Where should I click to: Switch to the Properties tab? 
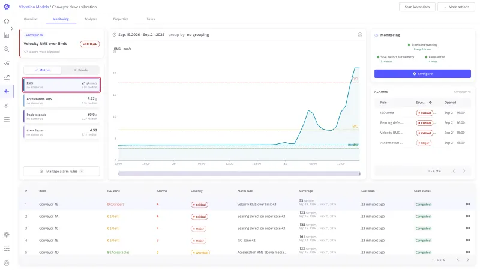121,19
